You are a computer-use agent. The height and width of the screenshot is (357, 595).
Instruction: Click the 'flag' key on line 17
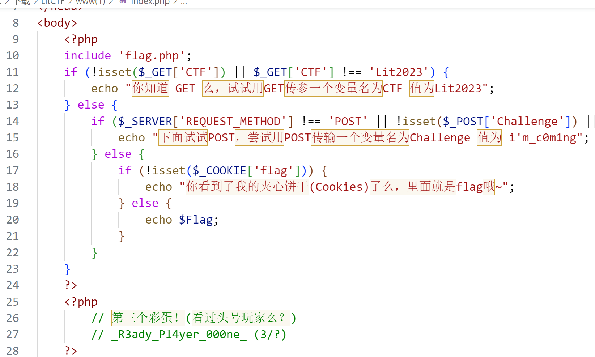(273, 170)
